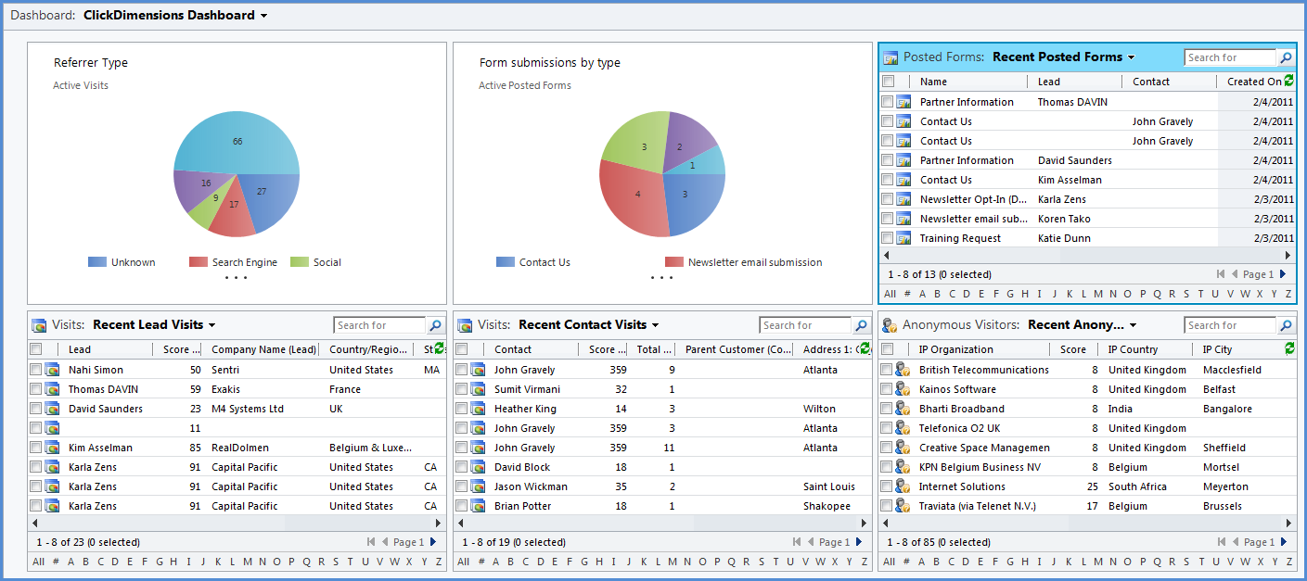Refresh the Recent Contact Visits list
This screenshot has width=1307, height=581.
click(x=865, y=349)
